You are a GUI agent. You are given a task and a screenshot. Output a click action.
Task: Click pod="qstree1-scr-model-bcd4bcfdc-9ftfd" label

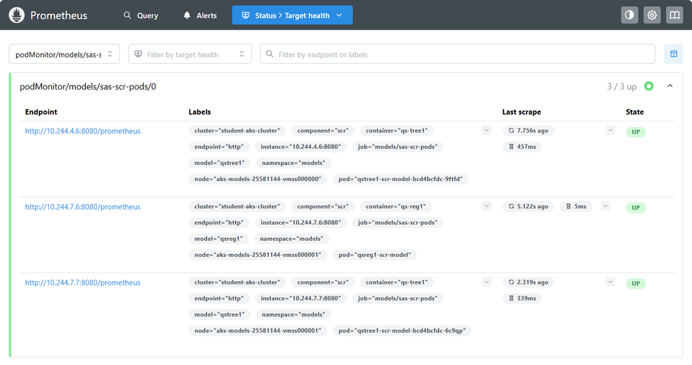click(x=400, y=179)
